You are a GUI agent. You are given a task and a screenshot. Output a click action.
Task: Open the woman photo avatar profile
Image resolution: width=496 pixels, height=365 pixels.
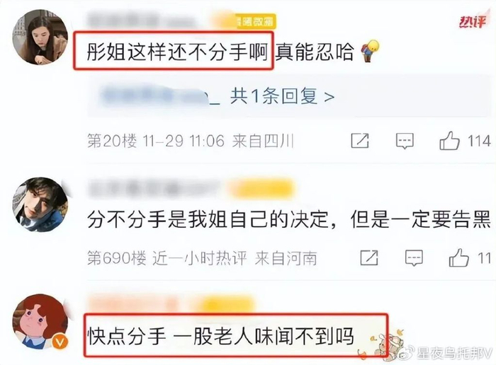pos(40,37)
